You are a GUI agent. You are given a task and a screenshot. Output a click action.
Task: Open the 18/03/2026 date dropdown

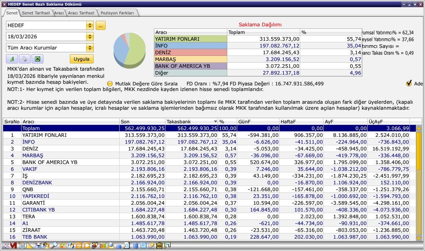90,37
